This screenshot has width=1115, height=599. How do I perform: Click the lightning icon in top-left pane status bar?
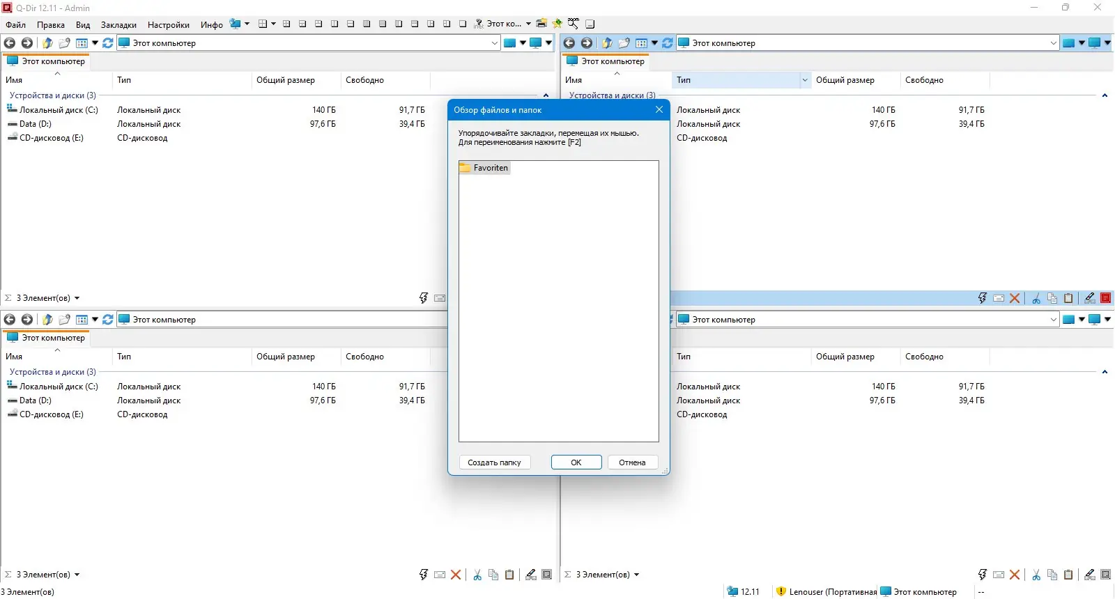[424, 298]
